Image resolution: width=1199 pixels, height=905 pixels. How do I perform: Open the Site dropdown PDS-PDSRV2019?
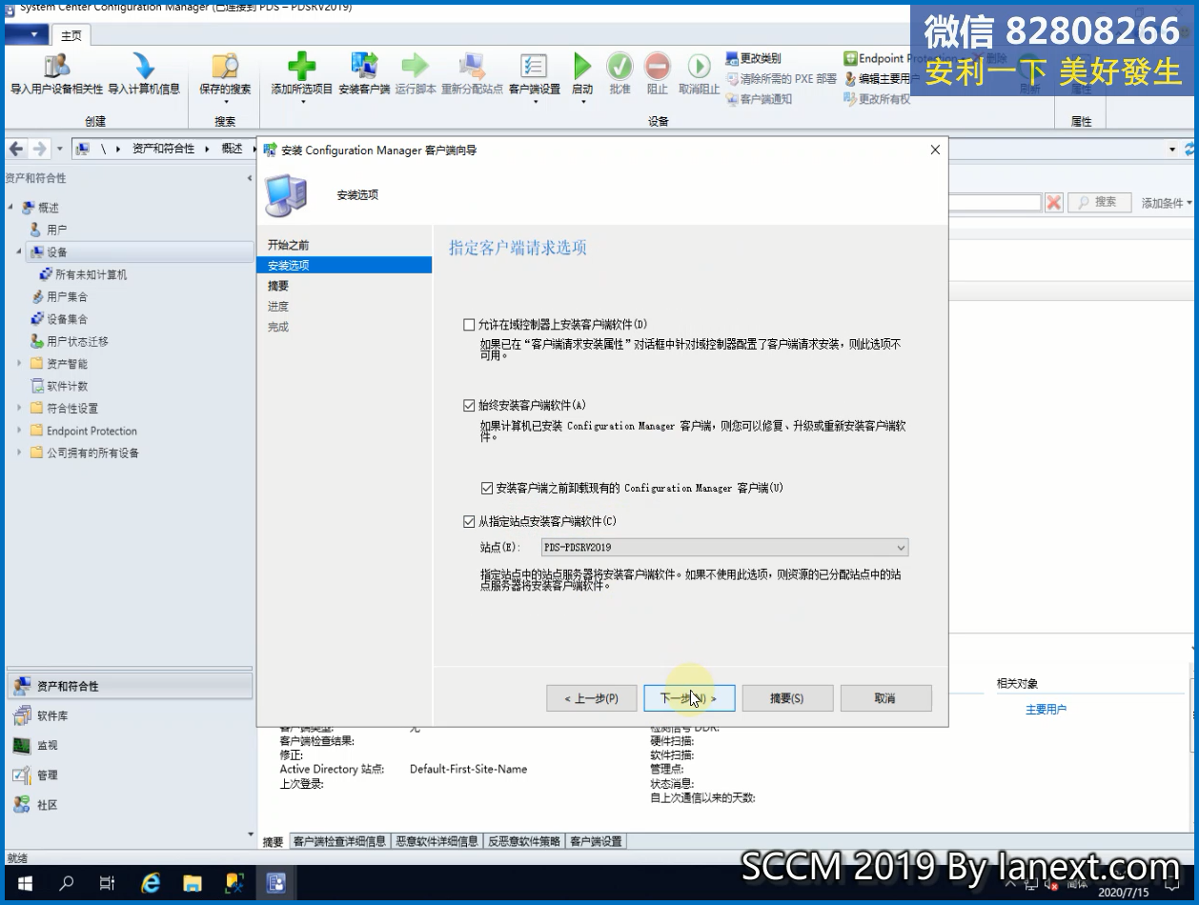(x=724, y=548)
